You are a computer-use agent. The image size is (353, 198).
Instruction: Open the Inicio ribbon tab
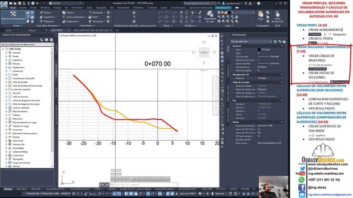tap(13, 8)
